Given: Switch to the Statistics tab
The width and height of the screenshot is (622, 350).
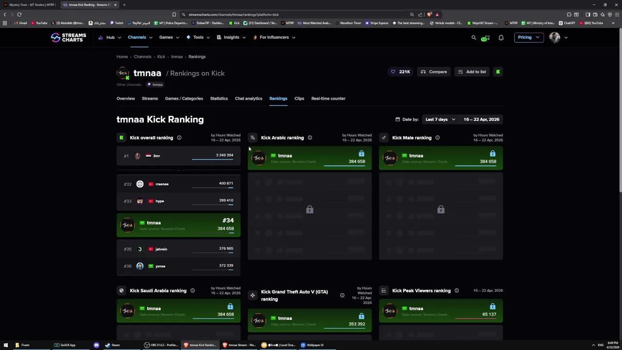Looking at the screenshot, I should coord(219,99).
